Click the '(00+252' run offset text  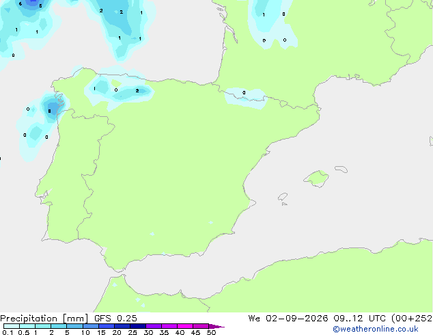pos(412,319)
